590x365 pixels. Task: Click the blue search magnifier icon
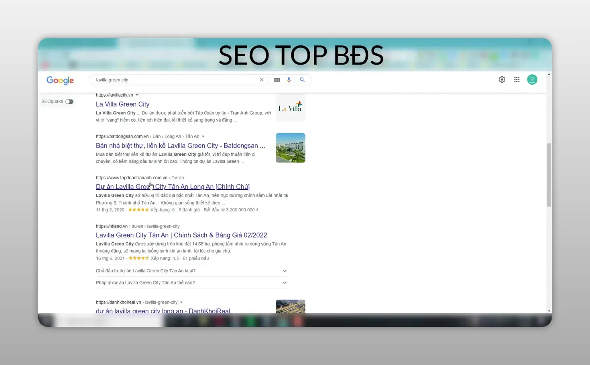(x=302, y=80)
